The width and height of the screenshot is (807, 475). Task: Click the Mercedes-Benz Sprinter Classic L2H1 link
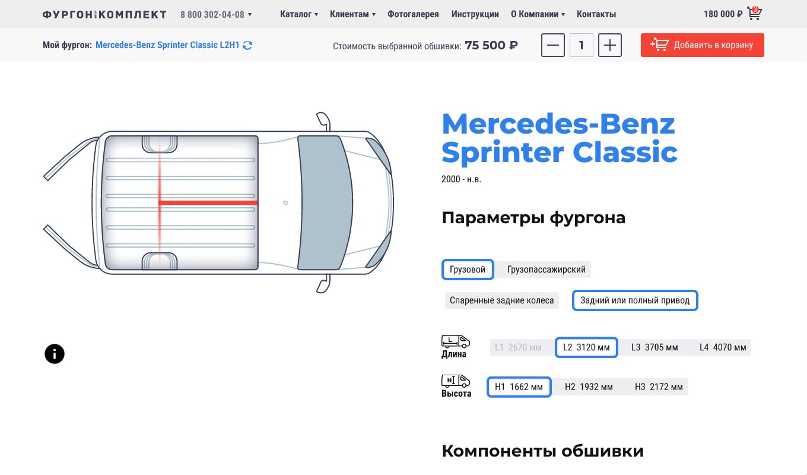click(x=167, y=45)
